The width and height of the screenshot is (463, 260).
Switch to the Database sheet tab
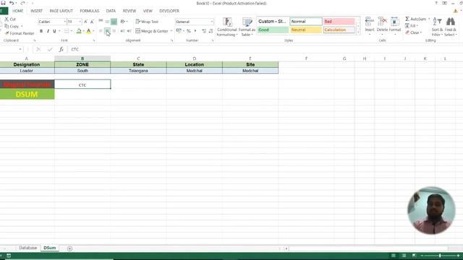click(x=28, y=248)
